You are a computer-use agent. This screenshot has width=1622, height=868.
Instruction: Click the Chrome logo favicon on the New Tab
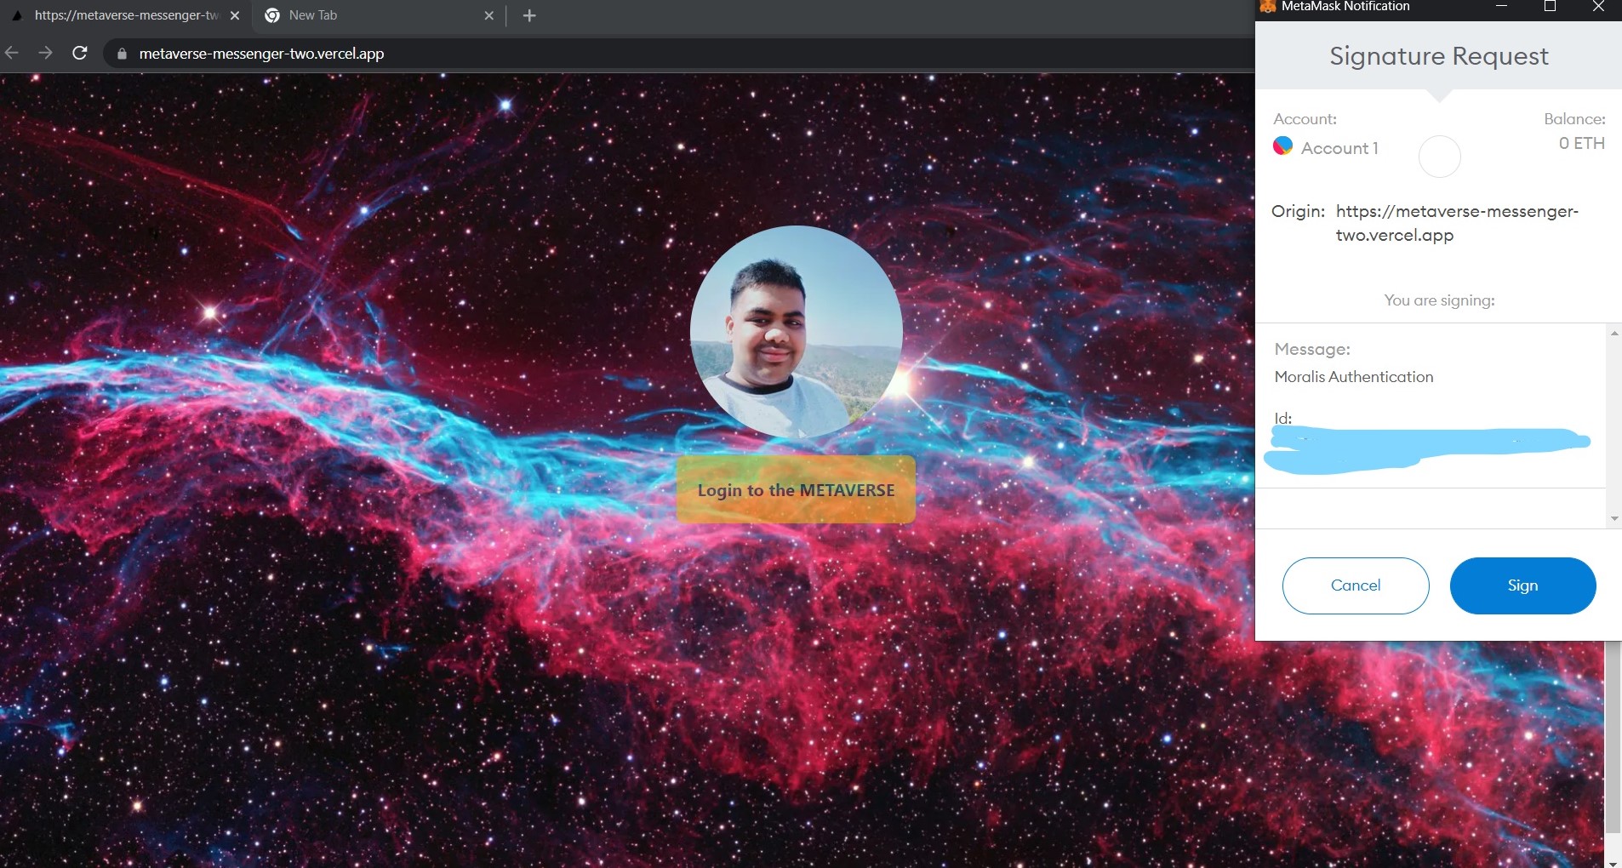click(x=271, y=14)
